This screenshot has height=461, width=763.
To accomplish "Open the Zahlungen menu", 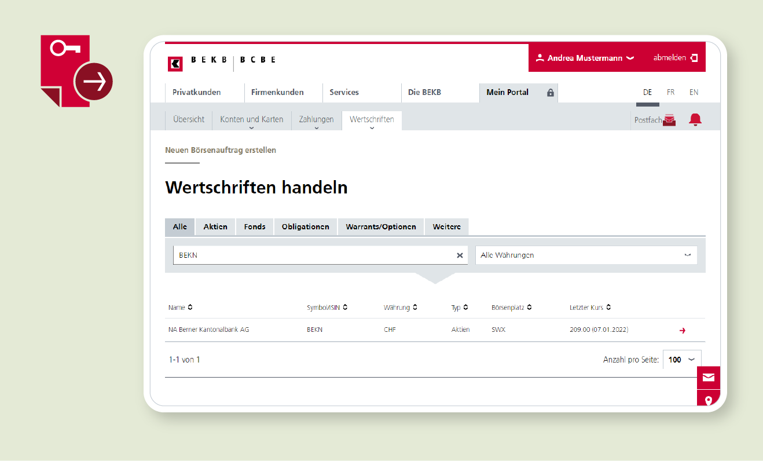I will pyautogui.click(x=316, y=120).
